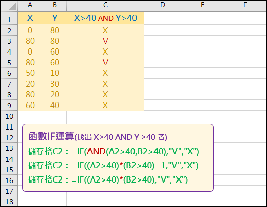Screen dimensions: 267x207
Task: Click cell A2 with value 0
Action: [x=30, y=30]
